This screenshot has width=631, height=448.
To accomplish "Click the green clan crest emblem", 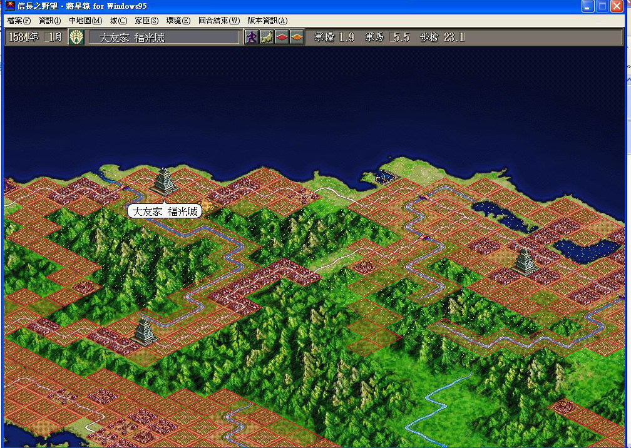I will tap(76, 38).
